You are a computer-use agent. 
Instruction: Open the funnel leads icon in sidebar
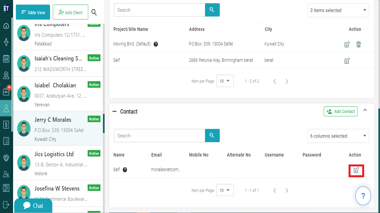(x=6, y=42)
